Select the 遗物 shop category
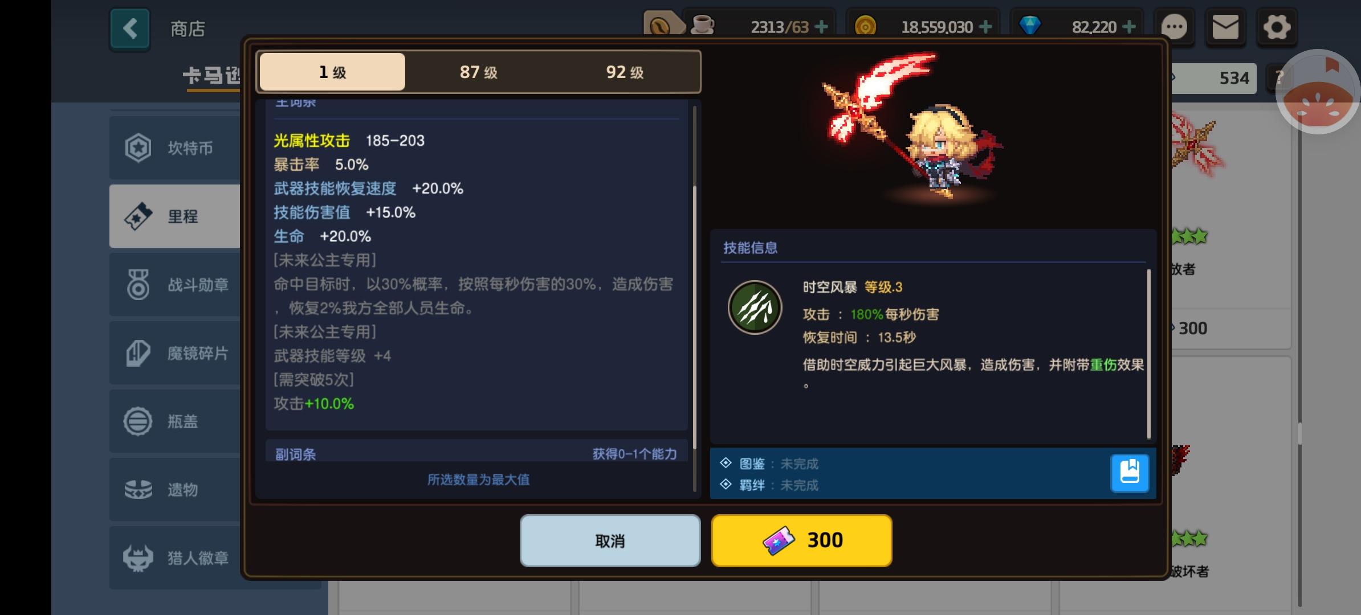Viewport: 1361px width, 615px height. point(176,490)
